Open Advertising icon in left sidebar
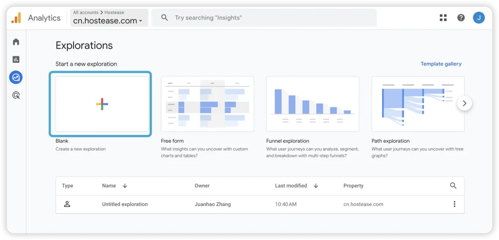499x240 pixels. [x=16, y=95]
